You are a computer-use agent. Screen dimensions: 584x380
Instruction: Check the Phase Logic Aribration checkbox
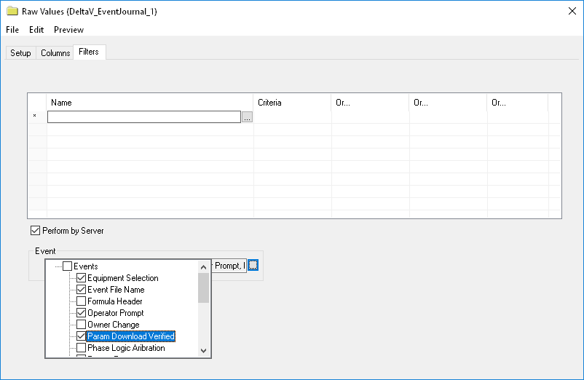(x=82, y=348)
